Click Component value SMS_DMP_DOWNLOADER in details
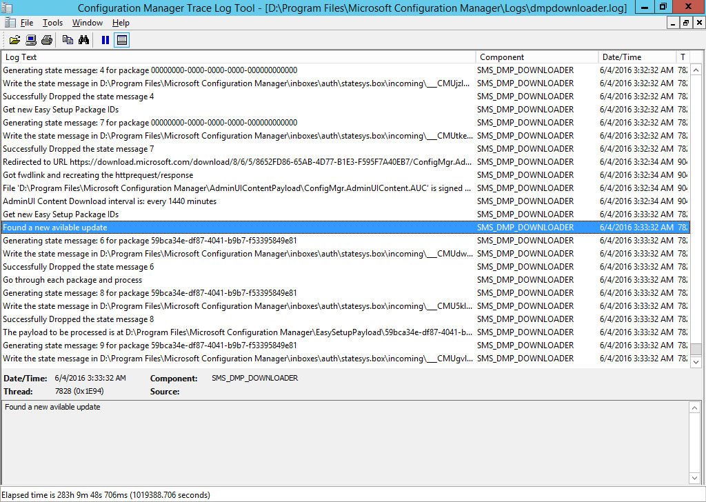Image resolution: width=706 pixels, height=502 pixels. (x=255, y=378)
